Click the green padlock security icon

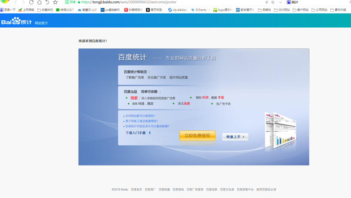pos(79,2)
